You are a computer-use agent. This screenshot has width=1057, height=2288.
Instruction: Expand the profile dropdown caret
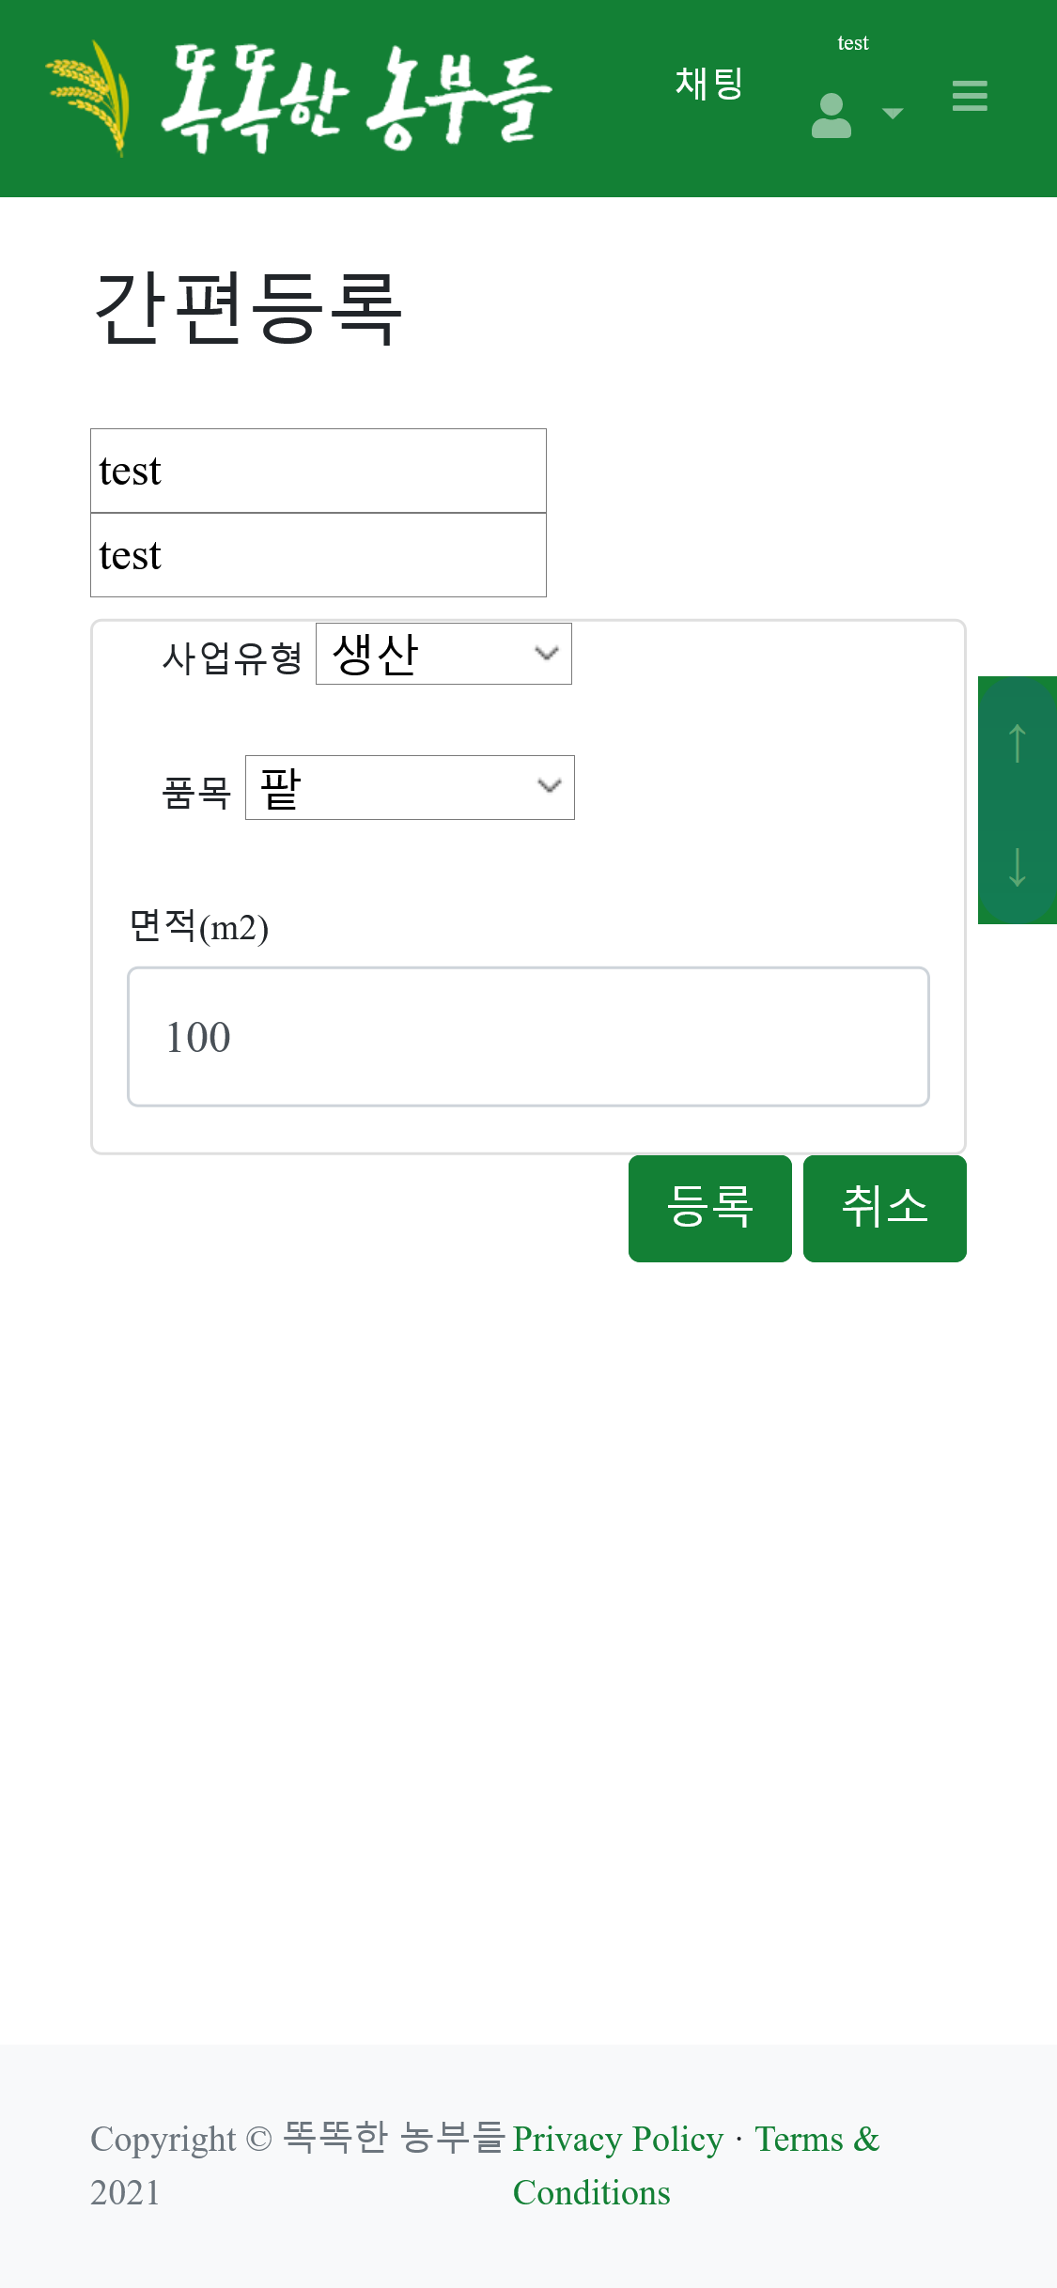click(893, 114)
